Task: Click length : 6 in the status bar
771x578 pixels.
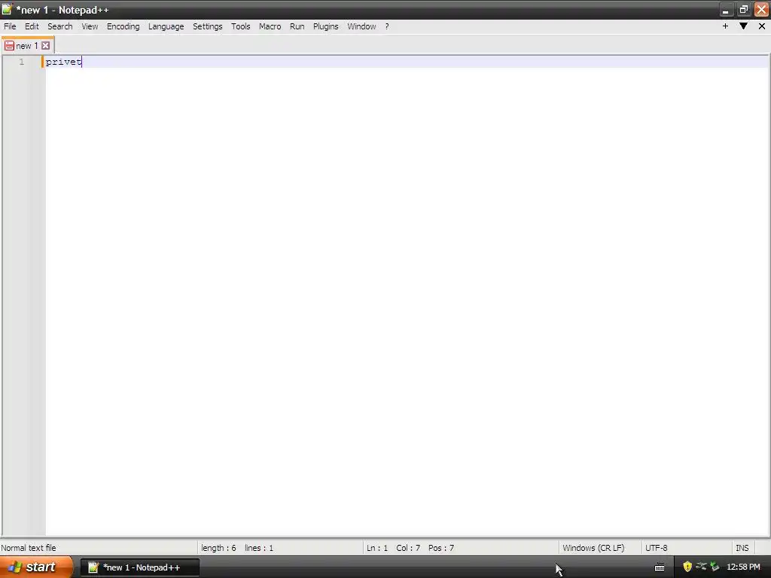Action: (x=218, y=548)
